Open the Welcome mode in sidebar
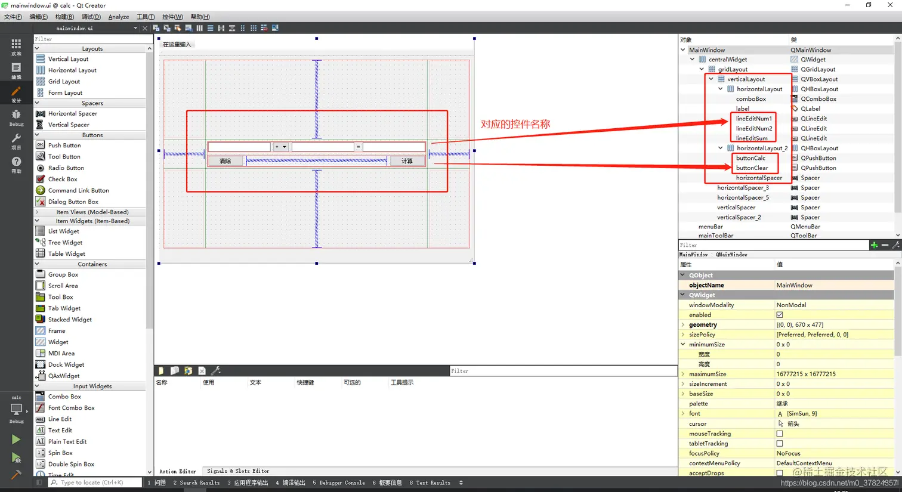Screen dimensions: 902x492 point(16,47)
